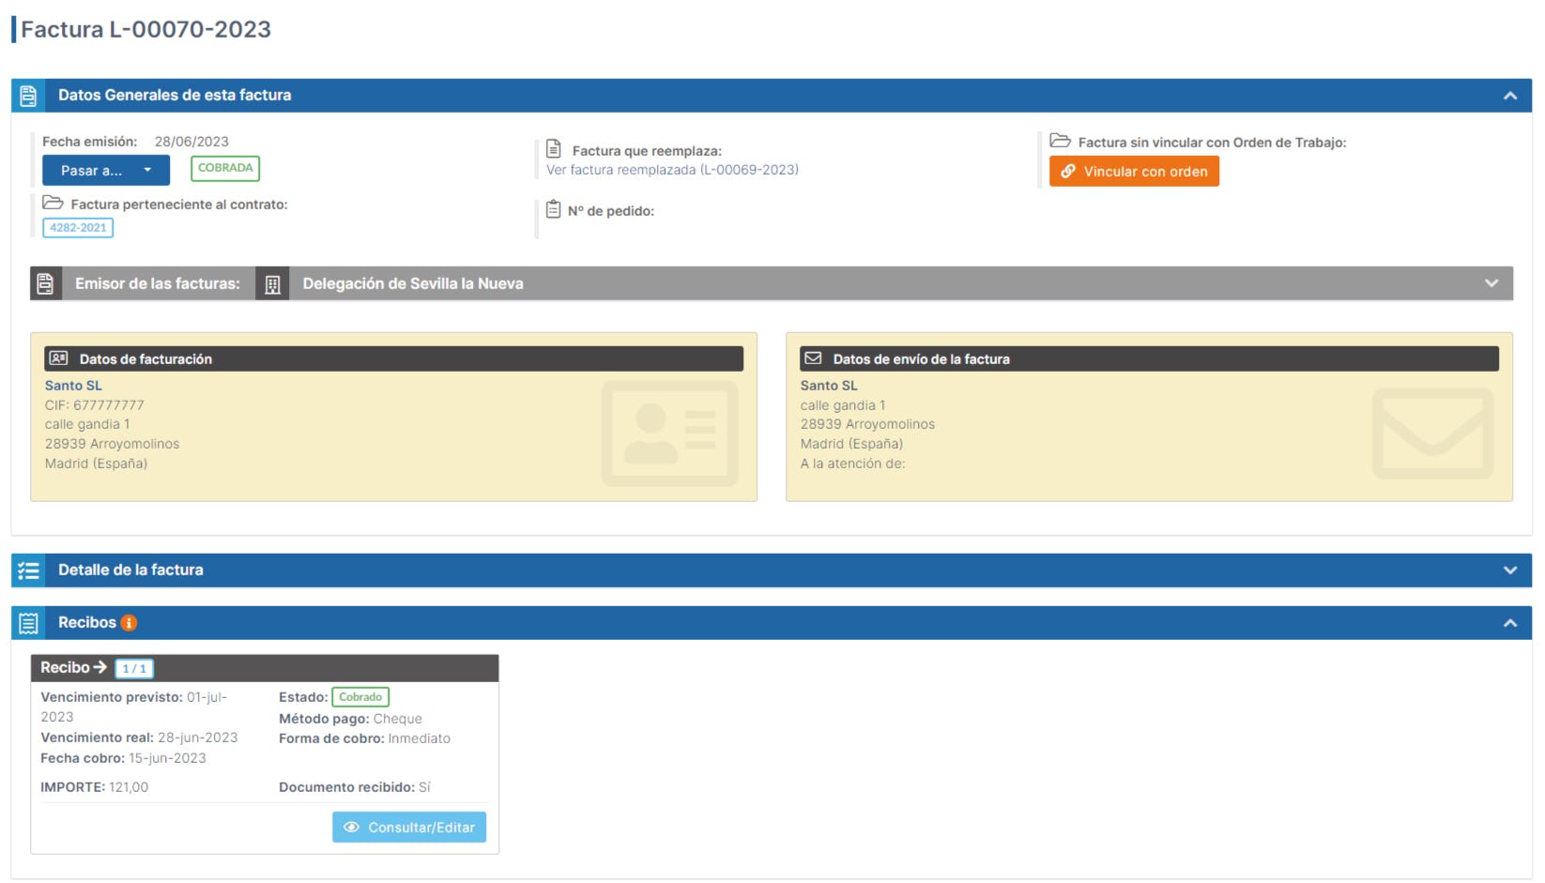The image size is (1545, 883).
Task: Click folder icon beside Factura perteneciente al contrato
Action: coord(53,204)
